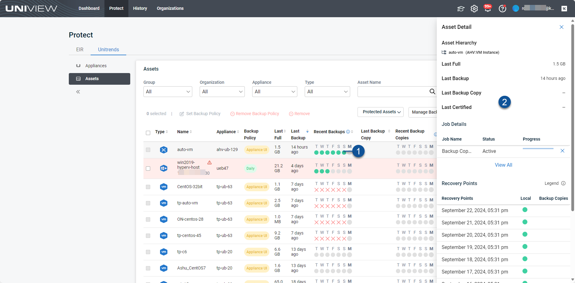
Task: Click the vm icon for tp-auto-vm
Action: click(164, 203)
